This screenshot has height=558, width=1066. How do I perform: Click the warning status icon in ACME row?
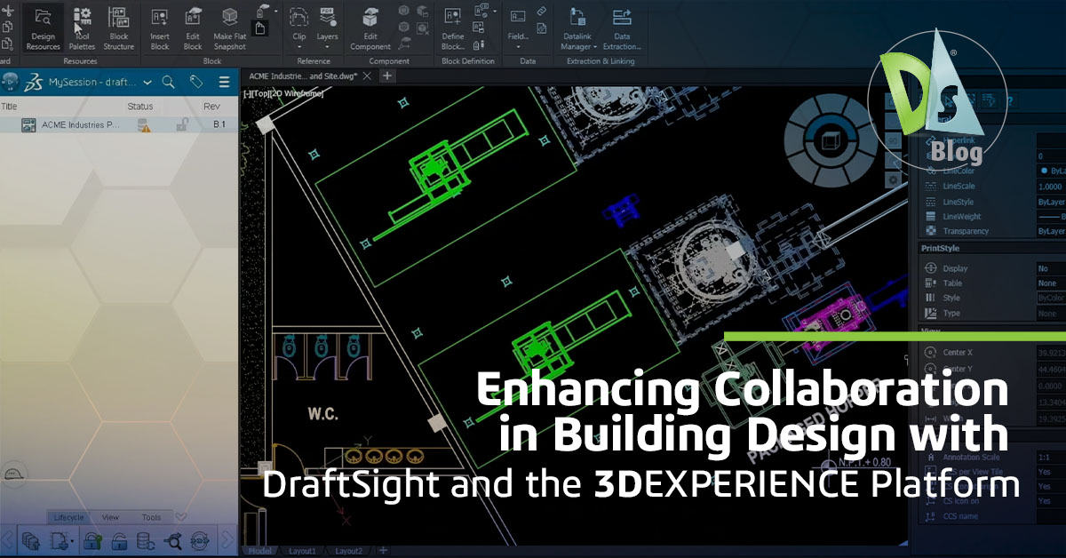[144, 125]
